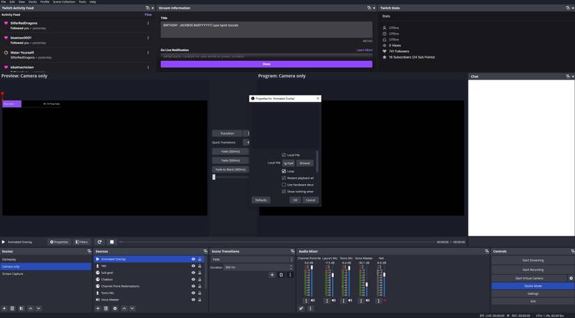Open virtual camera settings gear icon

coord(571,278)
